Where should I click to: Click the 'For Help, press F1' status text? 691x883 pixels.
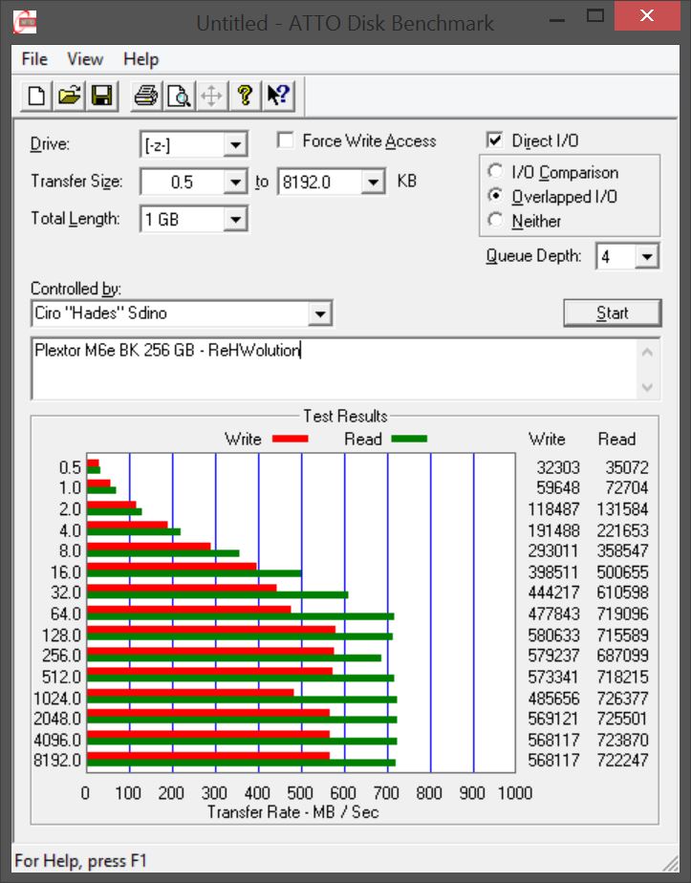point(80,861)
